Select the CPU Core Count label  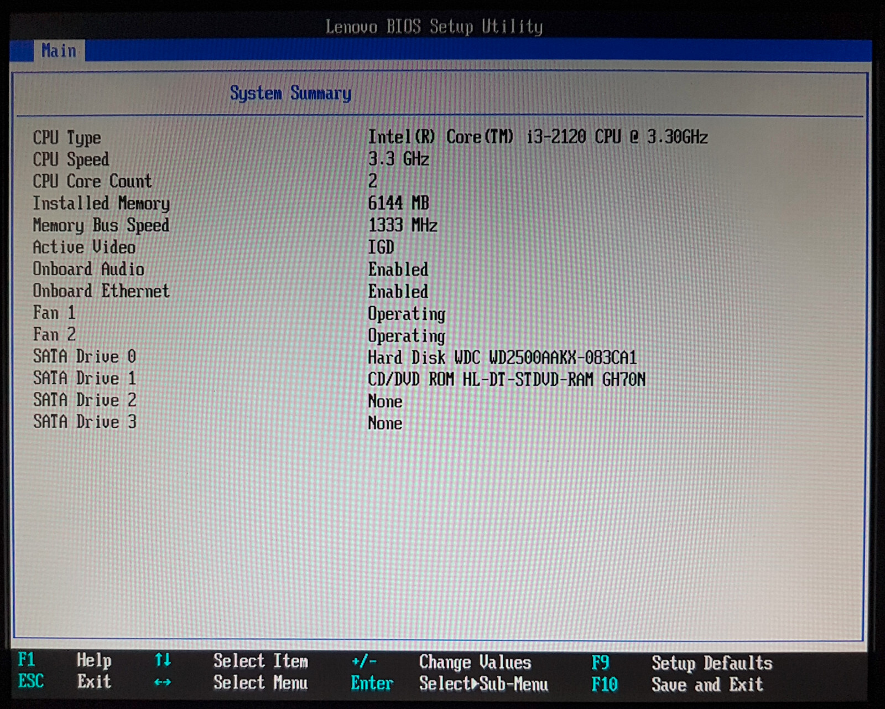[x=92, y=181]
